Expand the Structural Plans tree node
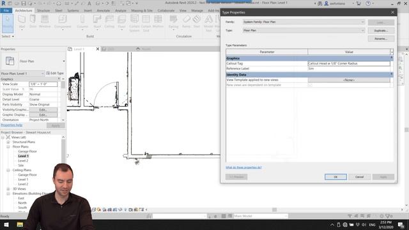Image resolution: width=409 pixels, height=230 pixels. 8,142
